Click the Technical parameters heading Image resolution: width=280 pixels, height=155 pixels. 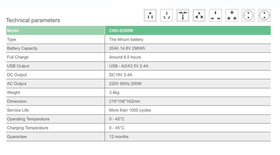pos(33,20)
